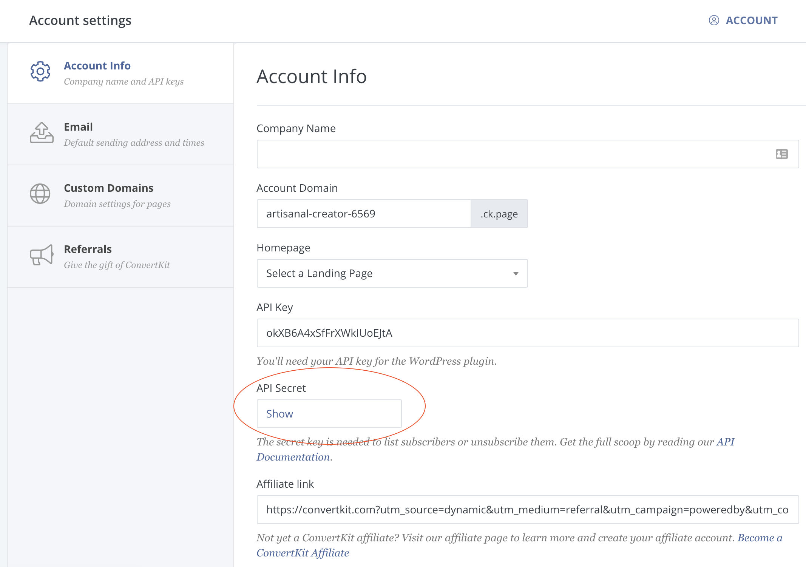Viewport: 806px width, 567px height.
Task: Click the Company Name label
Action: click(296, 128)
